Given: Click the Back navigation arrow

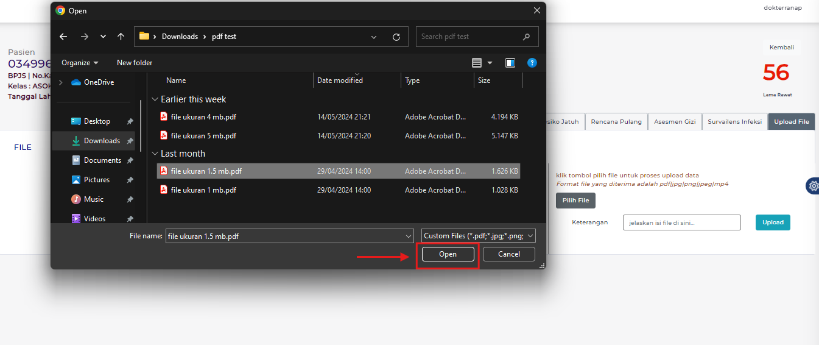Looking at the screenshot, I should coord(63,37).
